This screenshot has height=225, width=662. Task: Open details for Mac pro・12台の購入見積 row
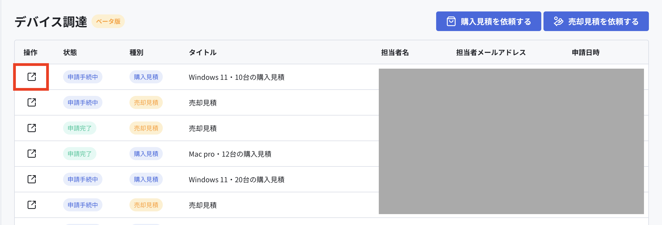coord(32,154)
